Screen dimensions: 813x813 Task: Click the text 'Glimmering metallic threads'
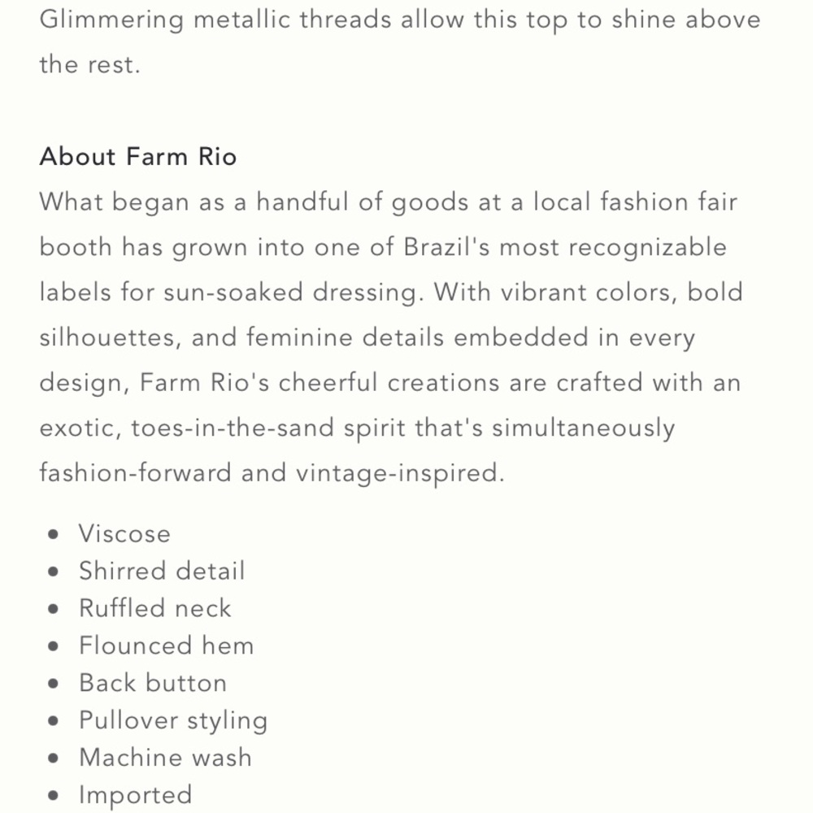click(x=215, y=21)
